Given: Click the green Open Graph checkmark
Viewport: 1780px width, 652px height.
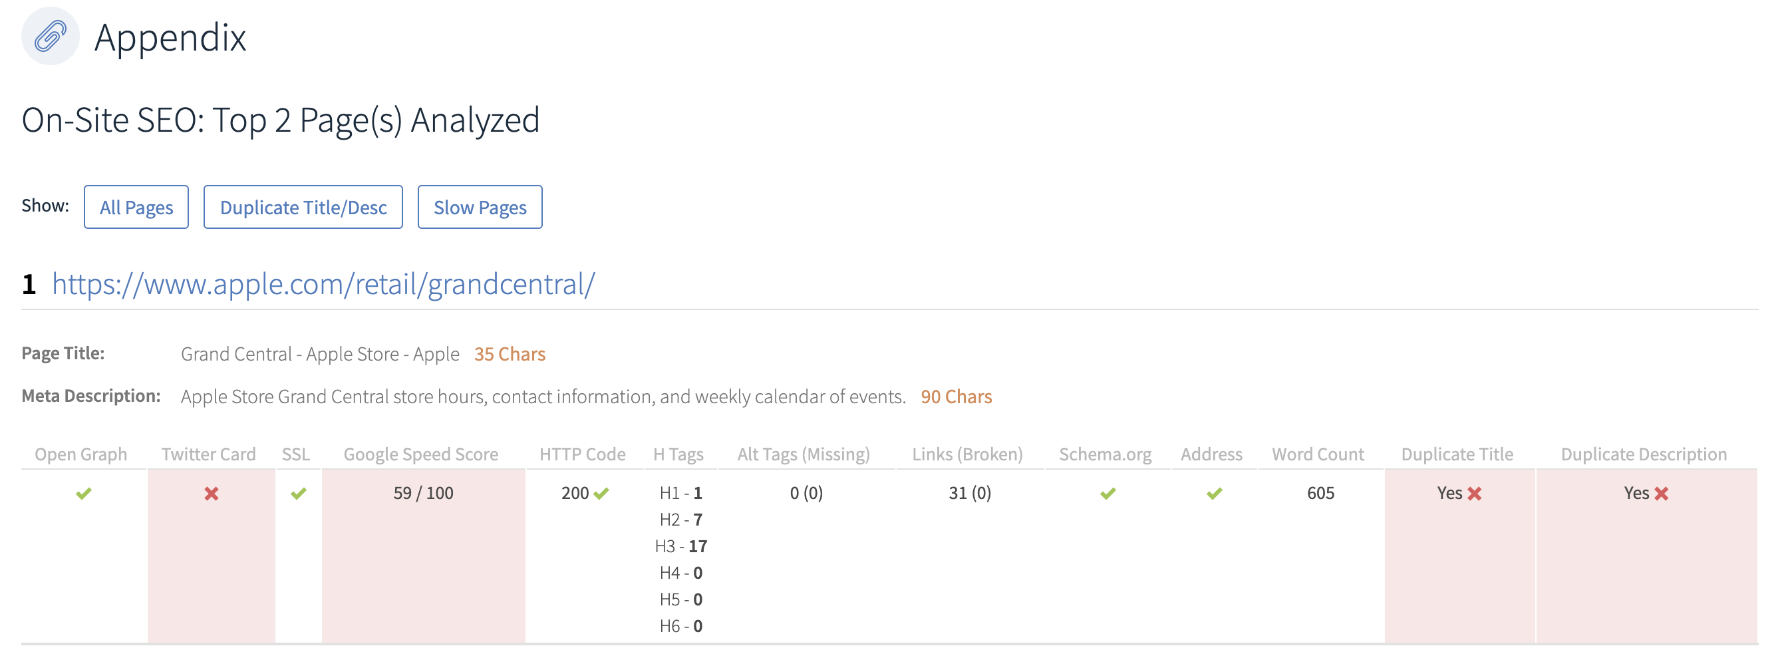Looking at the screenshot, I should [84, 494].
